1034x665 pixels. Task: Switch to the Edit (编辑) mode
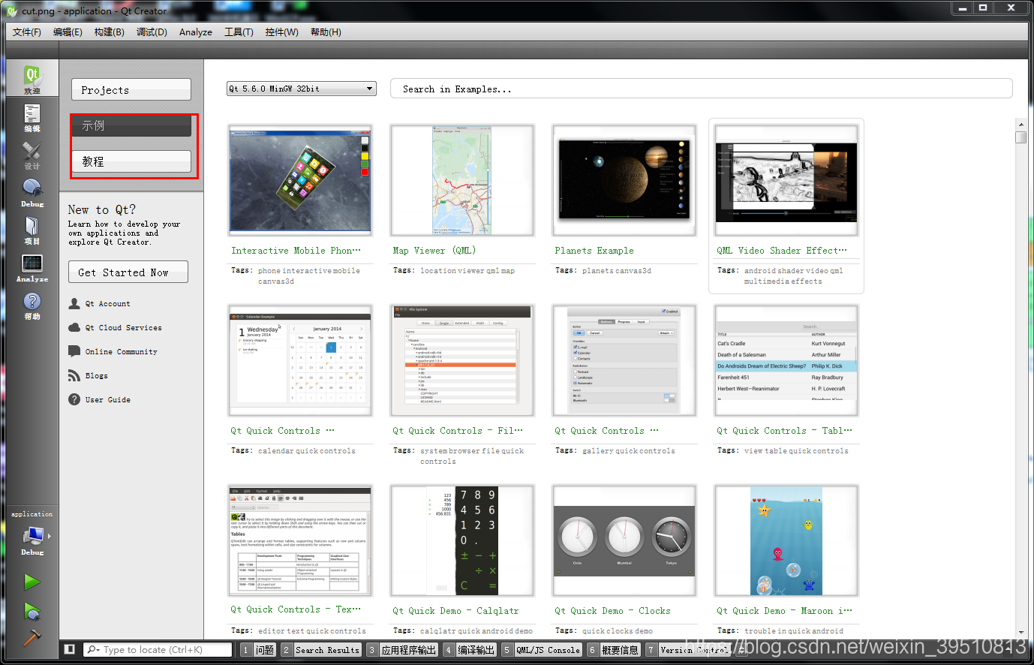(x=32, y=117)
